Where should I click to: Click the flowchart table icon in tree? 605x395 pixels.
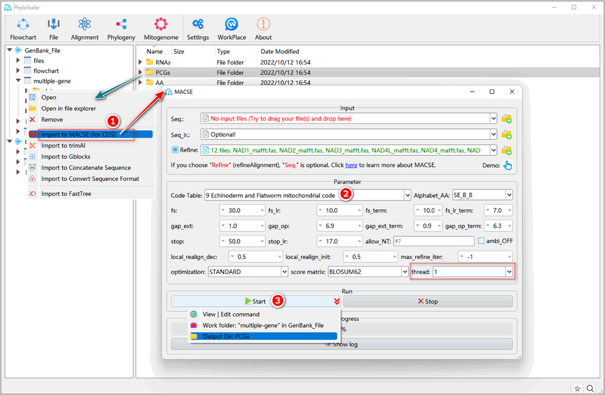[28, 71]
